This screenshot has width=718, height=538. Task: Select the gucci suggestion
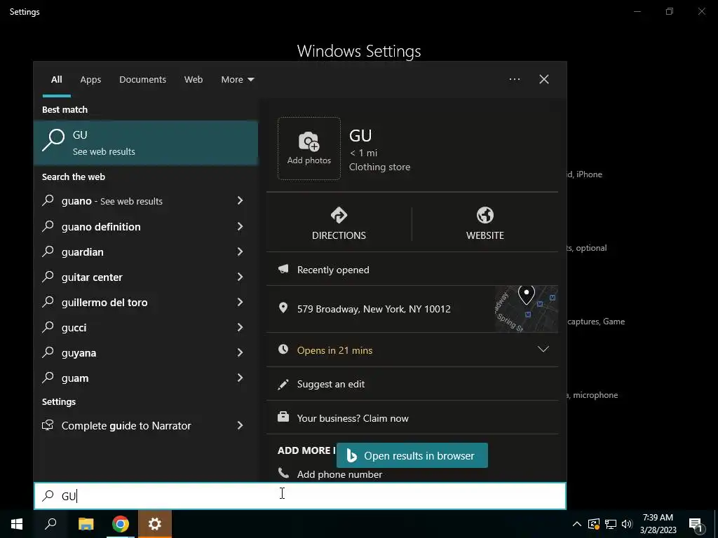(x=146, y=327)
